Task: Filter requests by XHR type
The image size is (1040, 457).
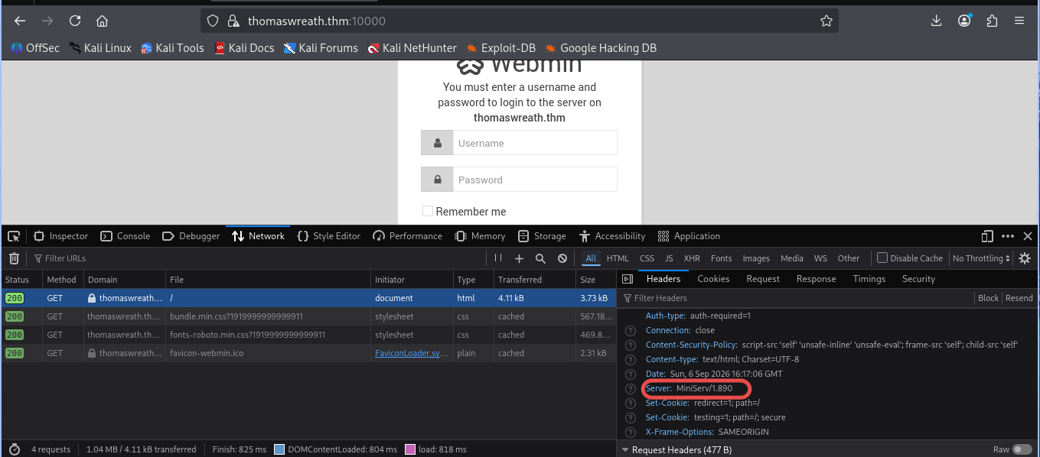Action: (692, 258)
